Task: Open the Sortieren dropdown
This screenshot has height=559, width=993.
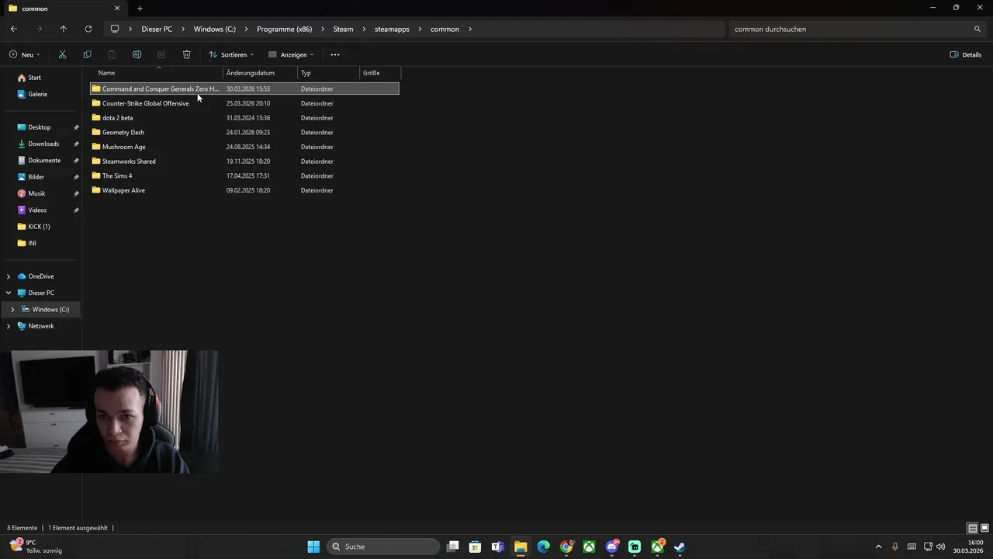Action: click(x=231, y=54)
